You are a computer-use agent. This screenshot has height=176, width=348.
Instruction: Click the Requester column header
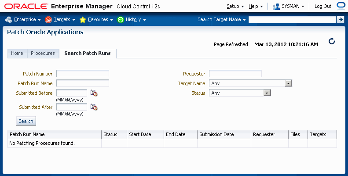click(x=270, y=134)
